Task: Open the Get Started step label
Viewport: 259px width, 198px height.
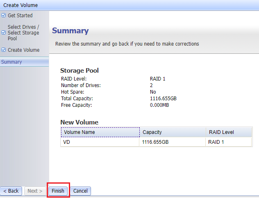Action: pyautogui.click(x=20, y=16)
